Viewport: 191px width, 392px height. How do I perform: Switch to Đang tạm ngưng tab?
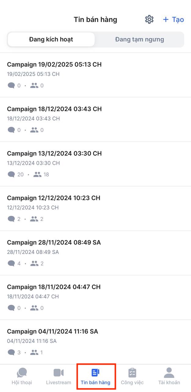139,40
